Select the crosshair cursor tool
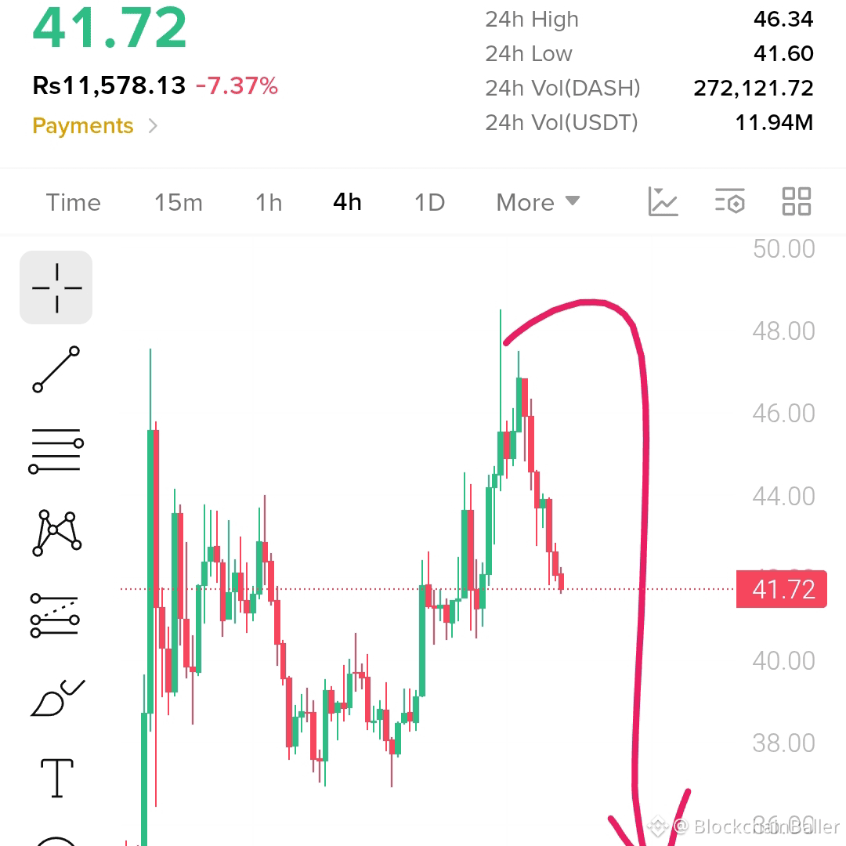The width and height of the screenshot is (846, 846). click(56, 287)
